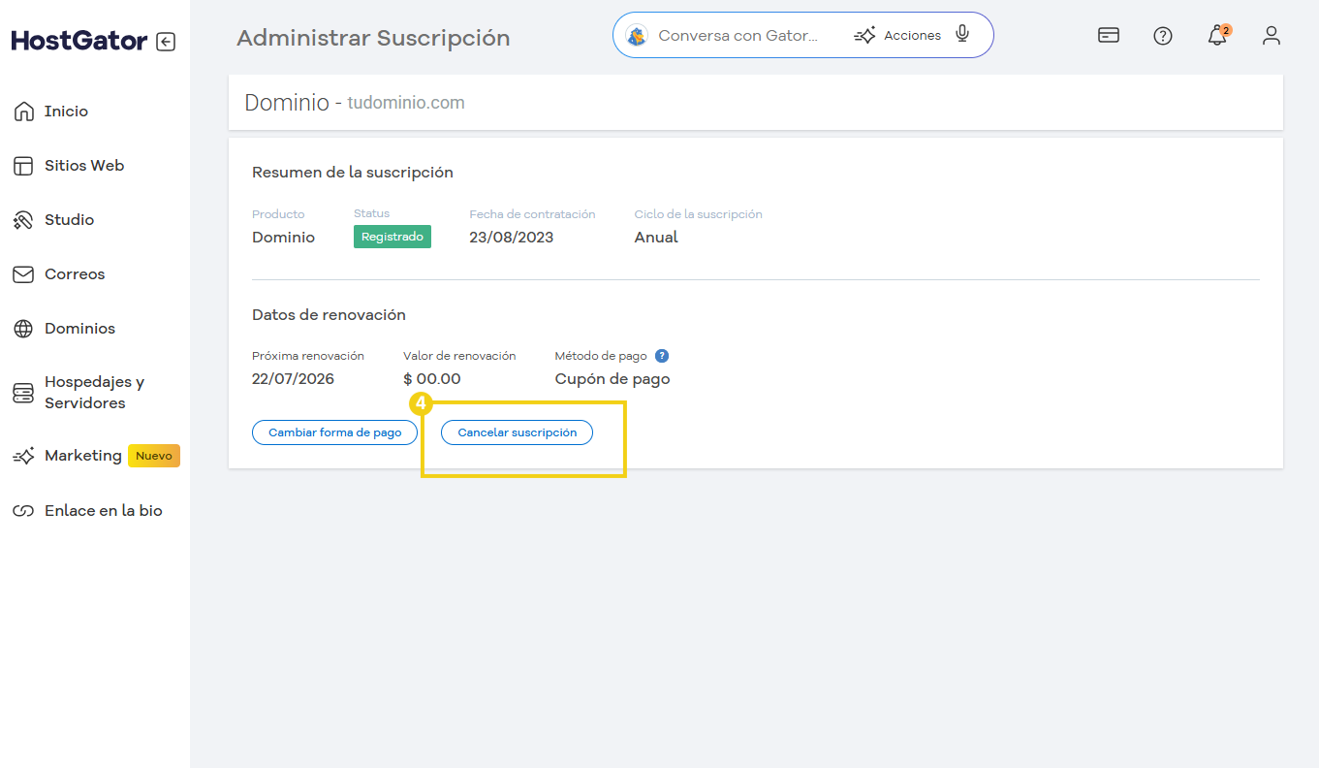Click the Acciones button in chat bar

[x=897, y=36]
